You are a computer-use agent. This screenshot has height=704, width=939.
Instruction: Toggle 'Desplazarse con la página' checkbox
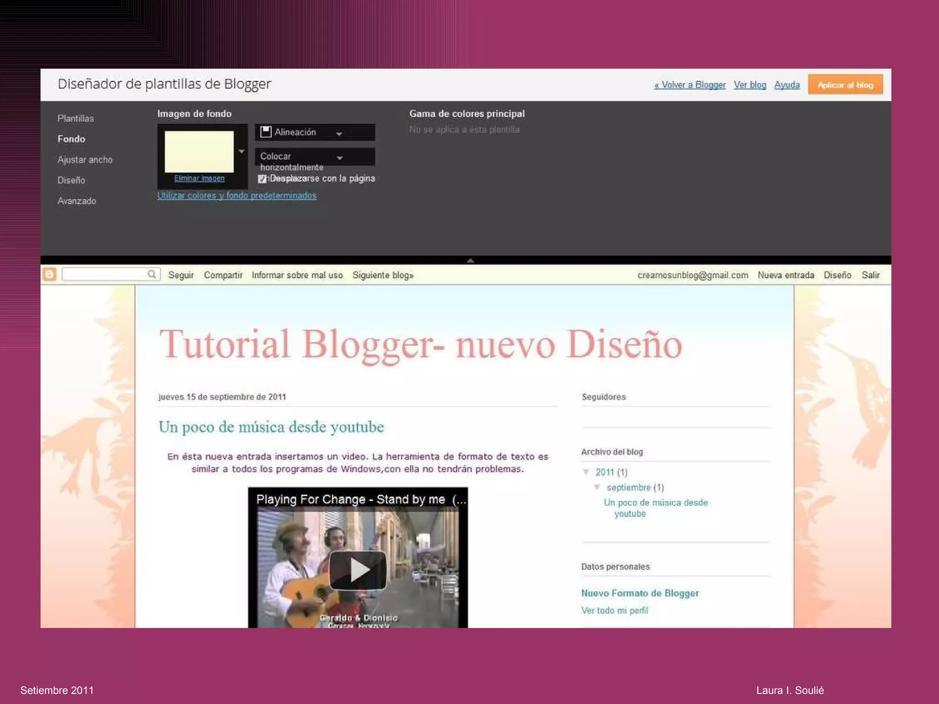pyautogui.click(x=262, y=179)
